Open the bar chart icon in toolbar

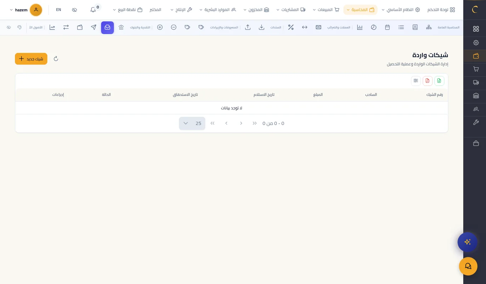[x=360, y=27]
